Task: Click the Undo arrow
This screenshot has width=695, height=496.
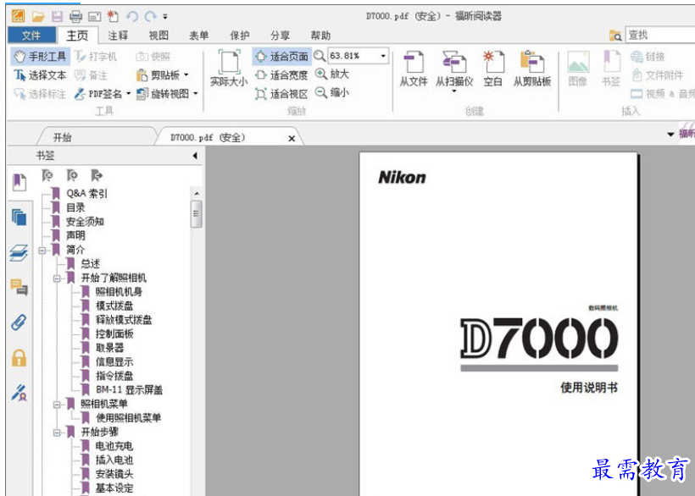Action: coord(132,17)
